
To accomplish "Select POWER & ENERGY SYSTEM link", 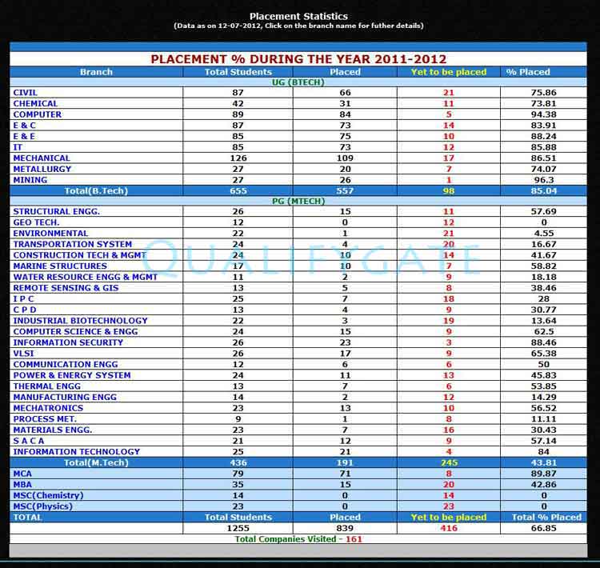I will [71, 375].
